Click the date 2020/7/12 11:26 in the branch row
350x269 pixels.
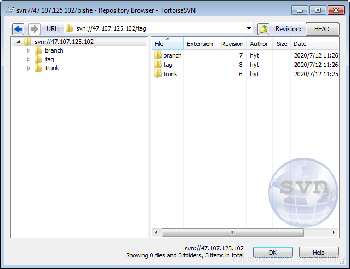(x=316, y=55)
